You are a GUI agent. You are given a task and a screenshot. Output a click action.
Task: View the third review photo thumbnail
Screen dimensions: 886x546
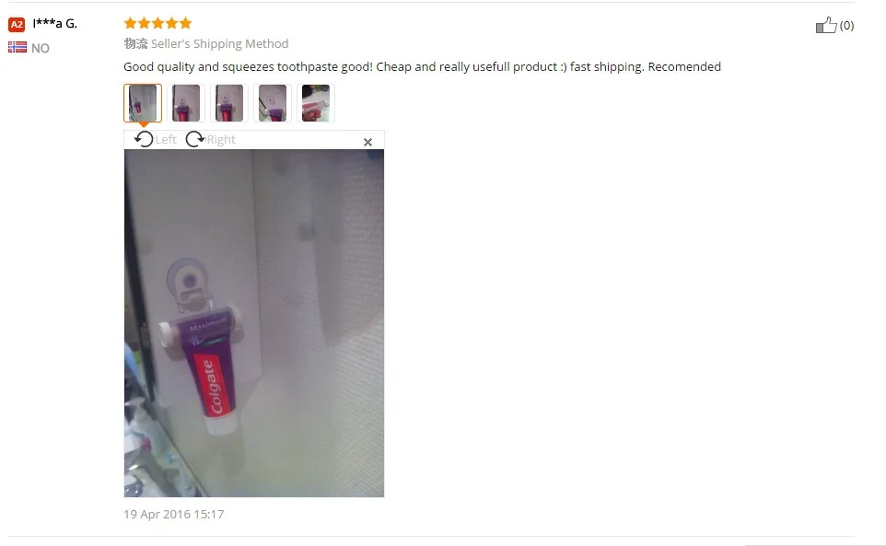[x=229, y=103]
